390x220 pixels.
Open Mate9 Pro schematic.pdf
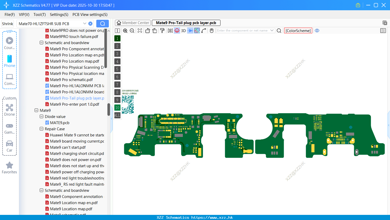tap(71, 80)
